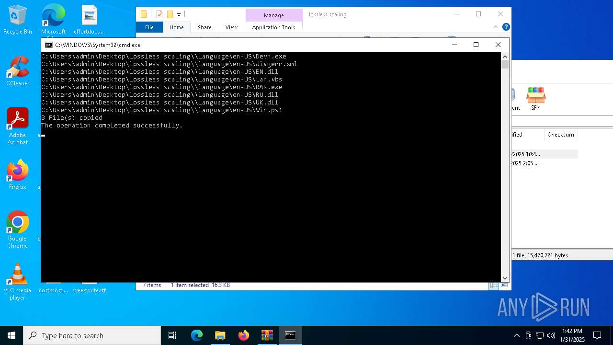The image size is (613, 345).
Task: Launch CCleaner from the desktop
Action: pos(18,71)
